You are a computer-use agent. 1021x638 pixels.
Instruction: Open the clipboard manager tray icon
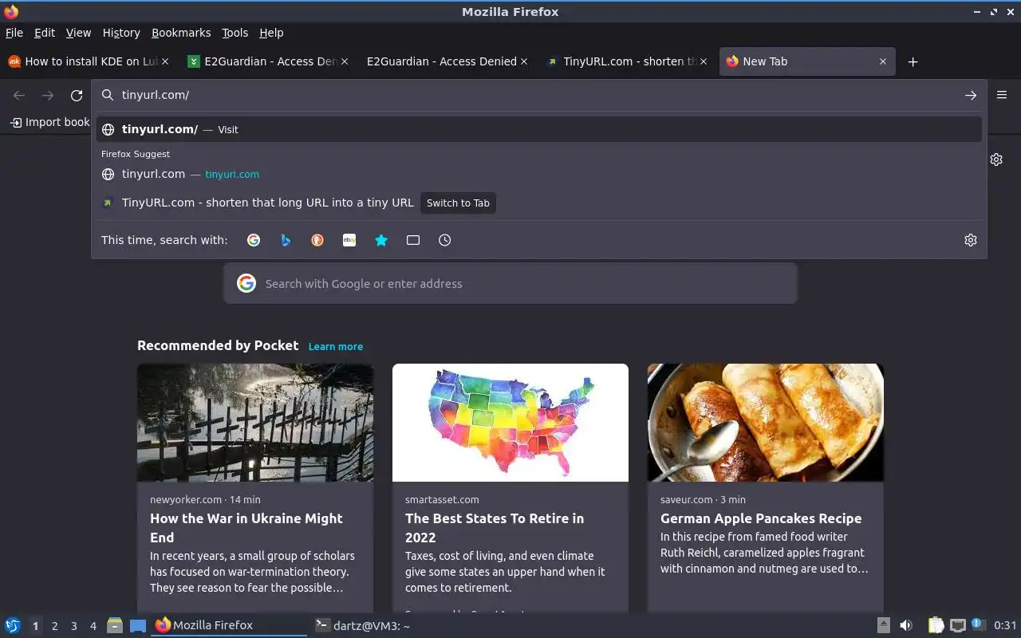pos(936,625)
